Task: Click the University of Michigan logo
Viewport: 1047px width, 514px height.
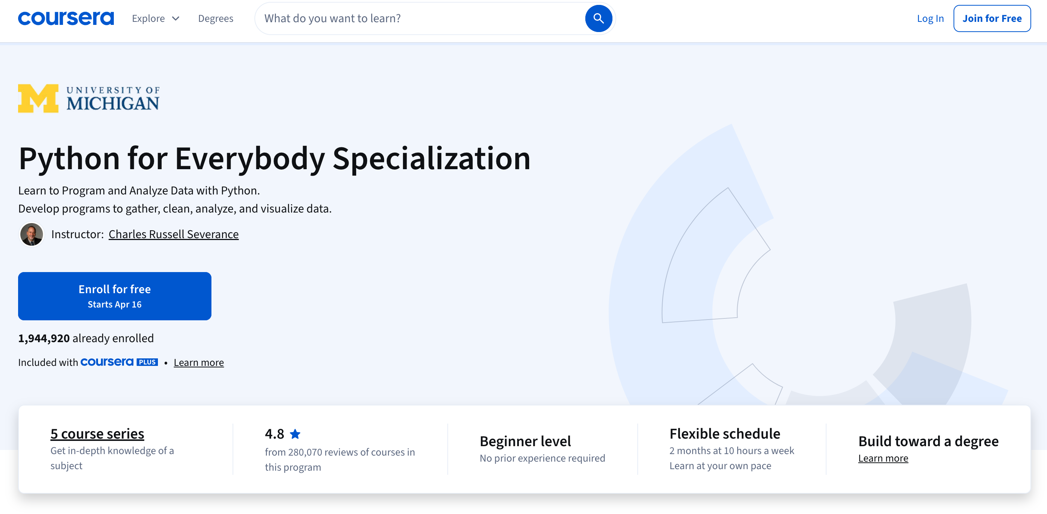Action: tap(89, 98)
